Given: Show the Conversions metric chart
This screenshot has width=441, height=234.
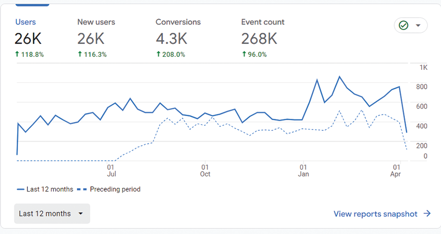Looking at the screenshot, I should 178,22.
